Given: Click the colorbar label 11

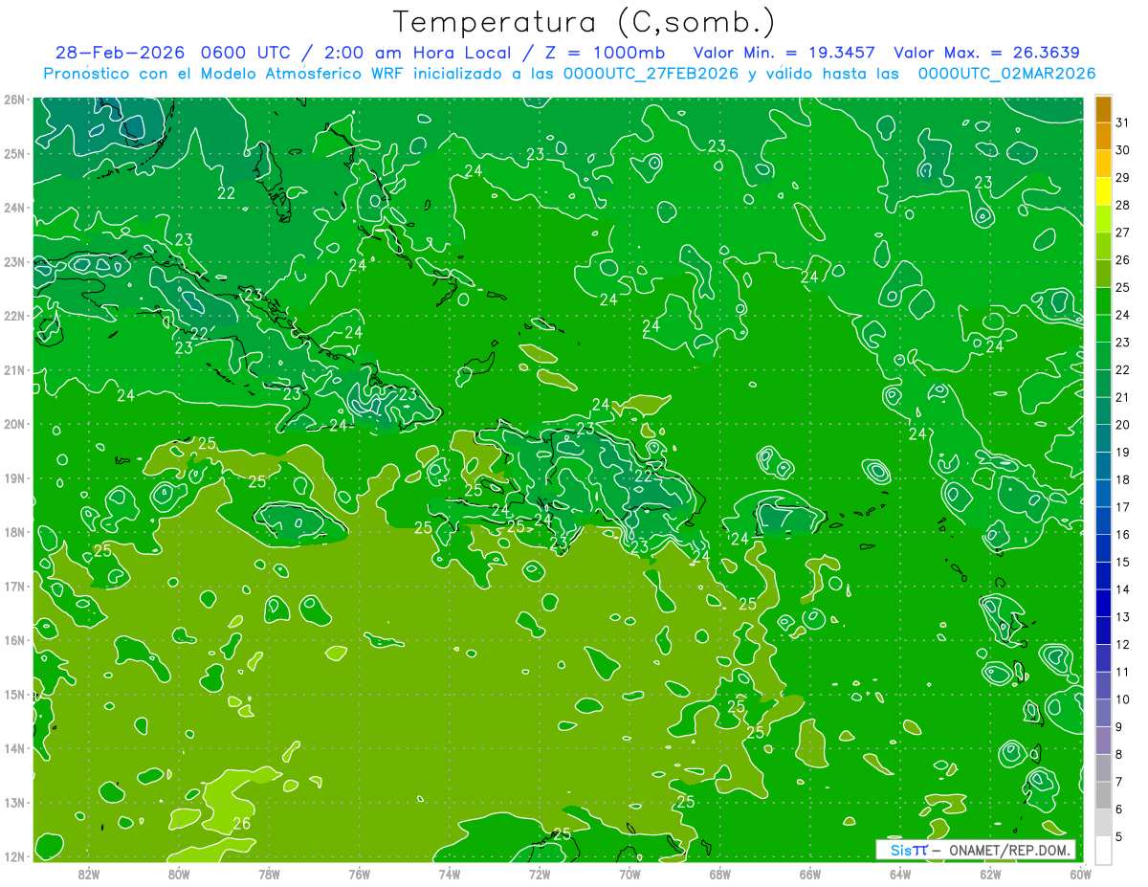Looking at the screenshot, I should tap(1123, 672).
